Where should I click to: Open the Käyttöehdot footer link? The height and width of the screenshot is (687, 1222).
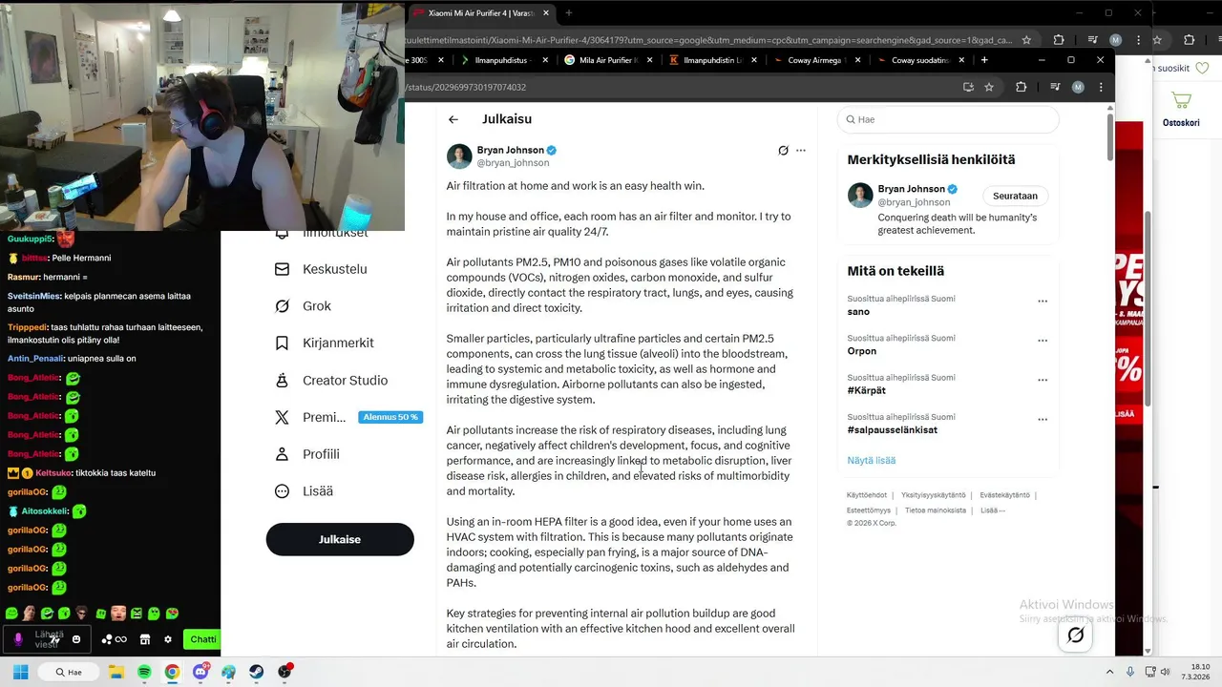click(866, 495)
